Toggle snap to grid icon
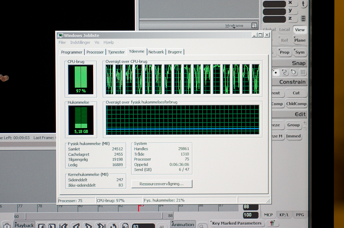This screenshot has height=228, width=344. (x=303, y=72)
